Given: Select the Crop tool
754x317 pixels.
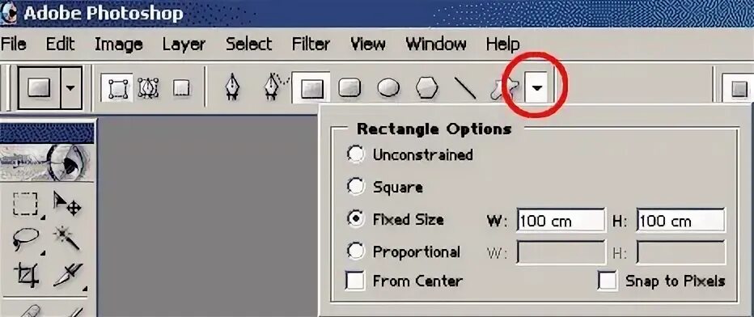Looking at the screenshot, I should pos(26,275).
